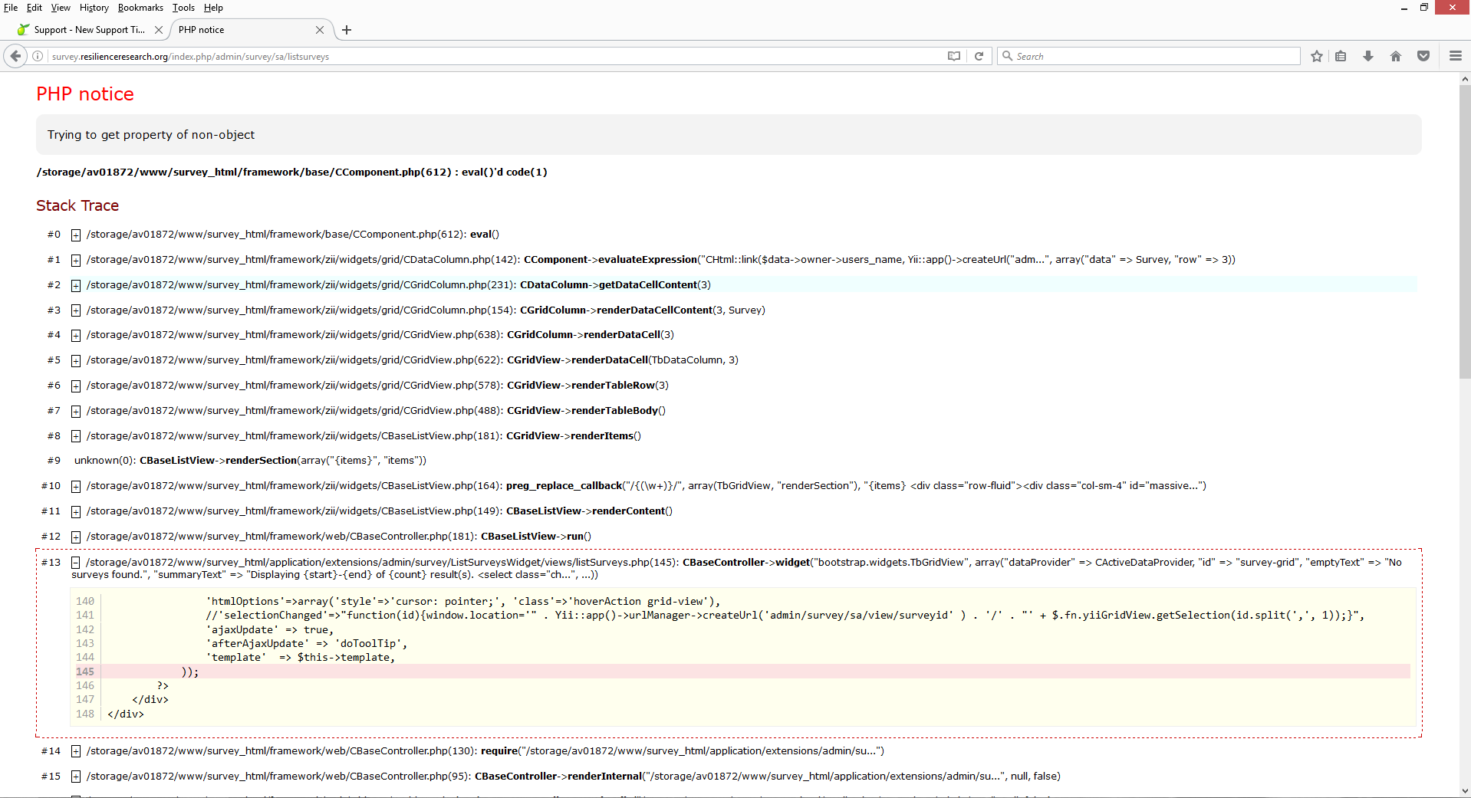Open the downloads arrow icon

[x=1368, y=56]
